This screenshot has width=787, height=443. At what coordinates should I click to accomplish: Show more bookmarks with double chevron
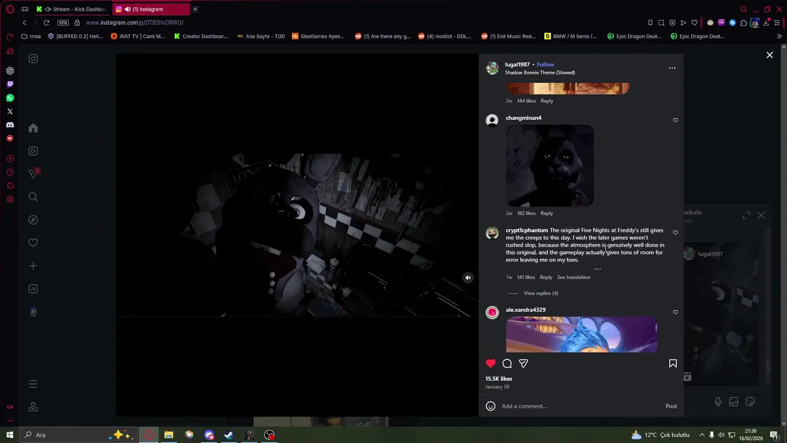[780, 36]
